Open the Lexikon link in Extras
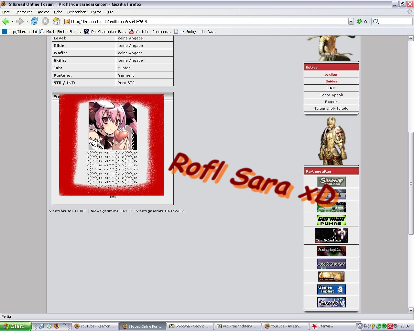Image resolution: width=414 pixels, height=331 pixels. click(x=331, y=74)
